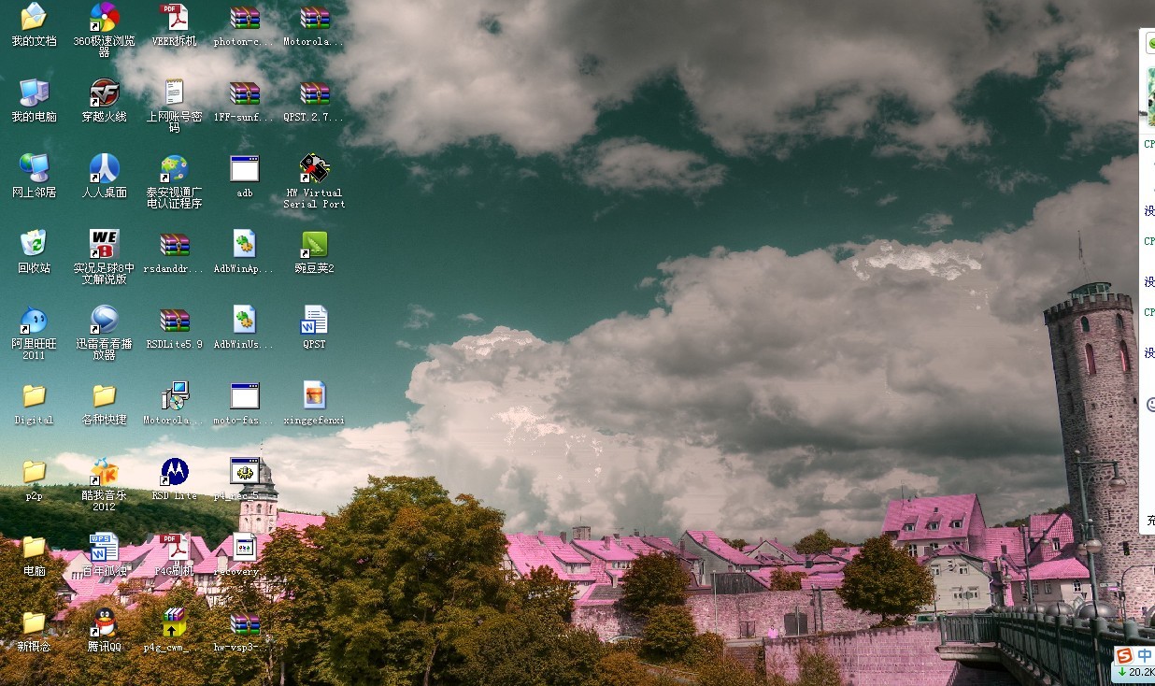Select the VEER拆机 PDF file
1155x686 pixels.
(x=174, y=16)
